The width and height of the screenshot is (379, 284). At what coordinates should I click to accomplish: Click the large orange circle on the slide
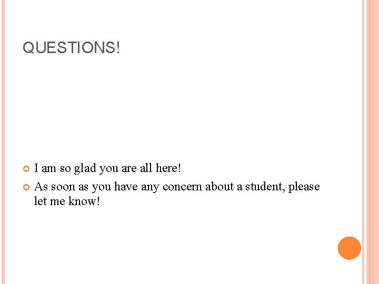click(350, 248)
